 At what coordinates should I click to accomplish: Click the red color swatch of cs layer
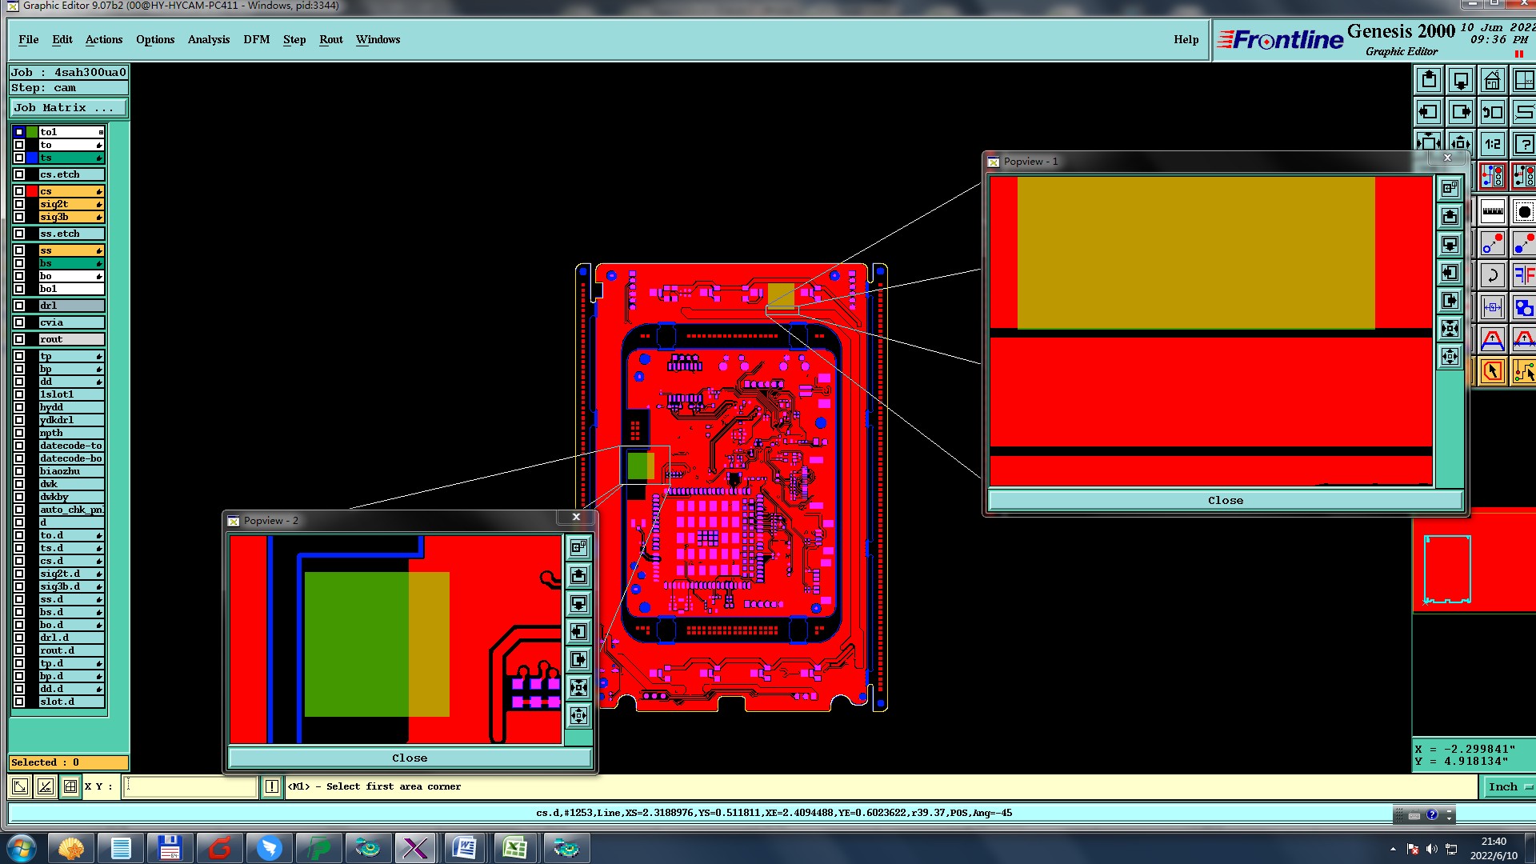coord(32,191)
